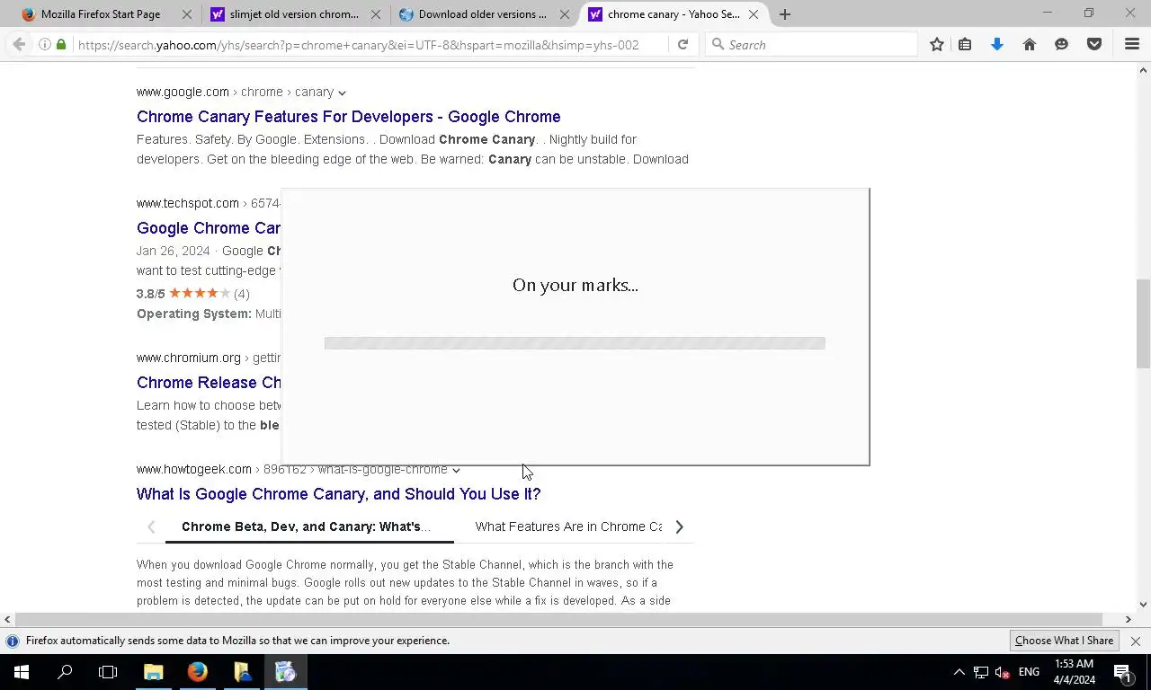Click the vertical scrollbar thumb

[1143, 323]
